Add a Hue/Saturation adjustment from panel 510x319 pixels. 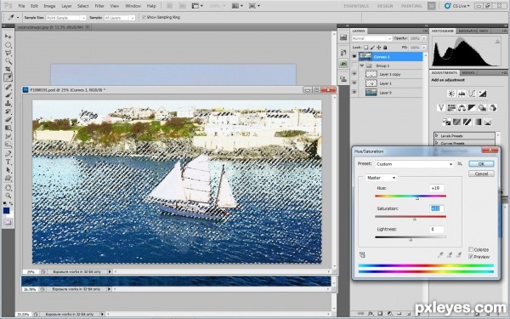451,108
